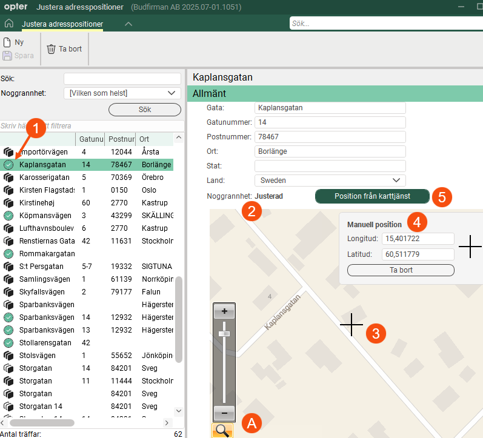The height and width of the screenshot is (438, 483).
Task: Click the magnifier icon below zoom slider
Action: coord(222,430)
